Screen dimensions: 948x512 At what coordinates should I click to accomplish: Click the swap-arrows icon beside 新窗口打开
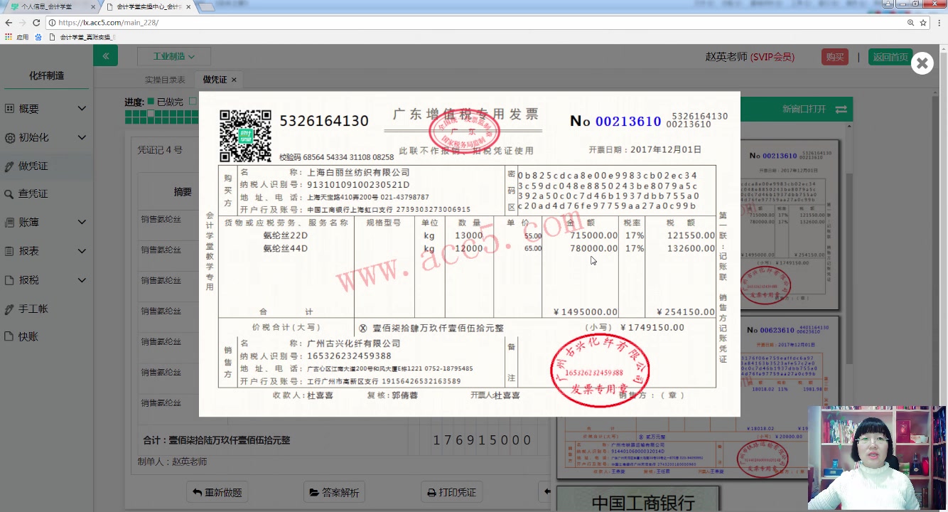click(841, 110)
